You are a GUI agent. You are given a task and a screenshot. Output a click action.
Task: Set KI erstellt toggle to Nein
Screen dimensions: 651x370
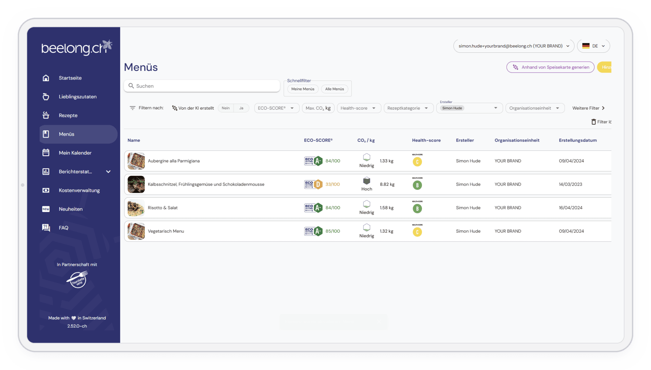[x=226, y=108]
